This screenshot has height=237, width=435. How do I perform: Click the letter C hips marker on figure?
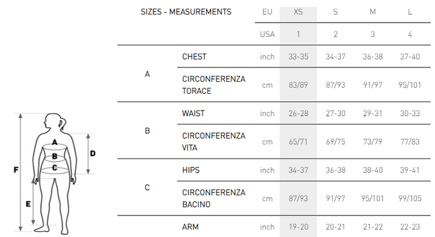click(x=55, y=168)
